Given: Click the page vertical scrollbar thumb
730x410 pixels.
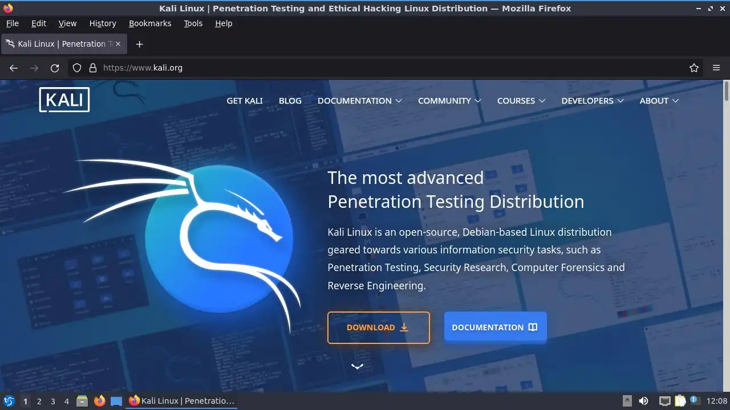Looking at the screenshot, I should (x=727, y=92).
